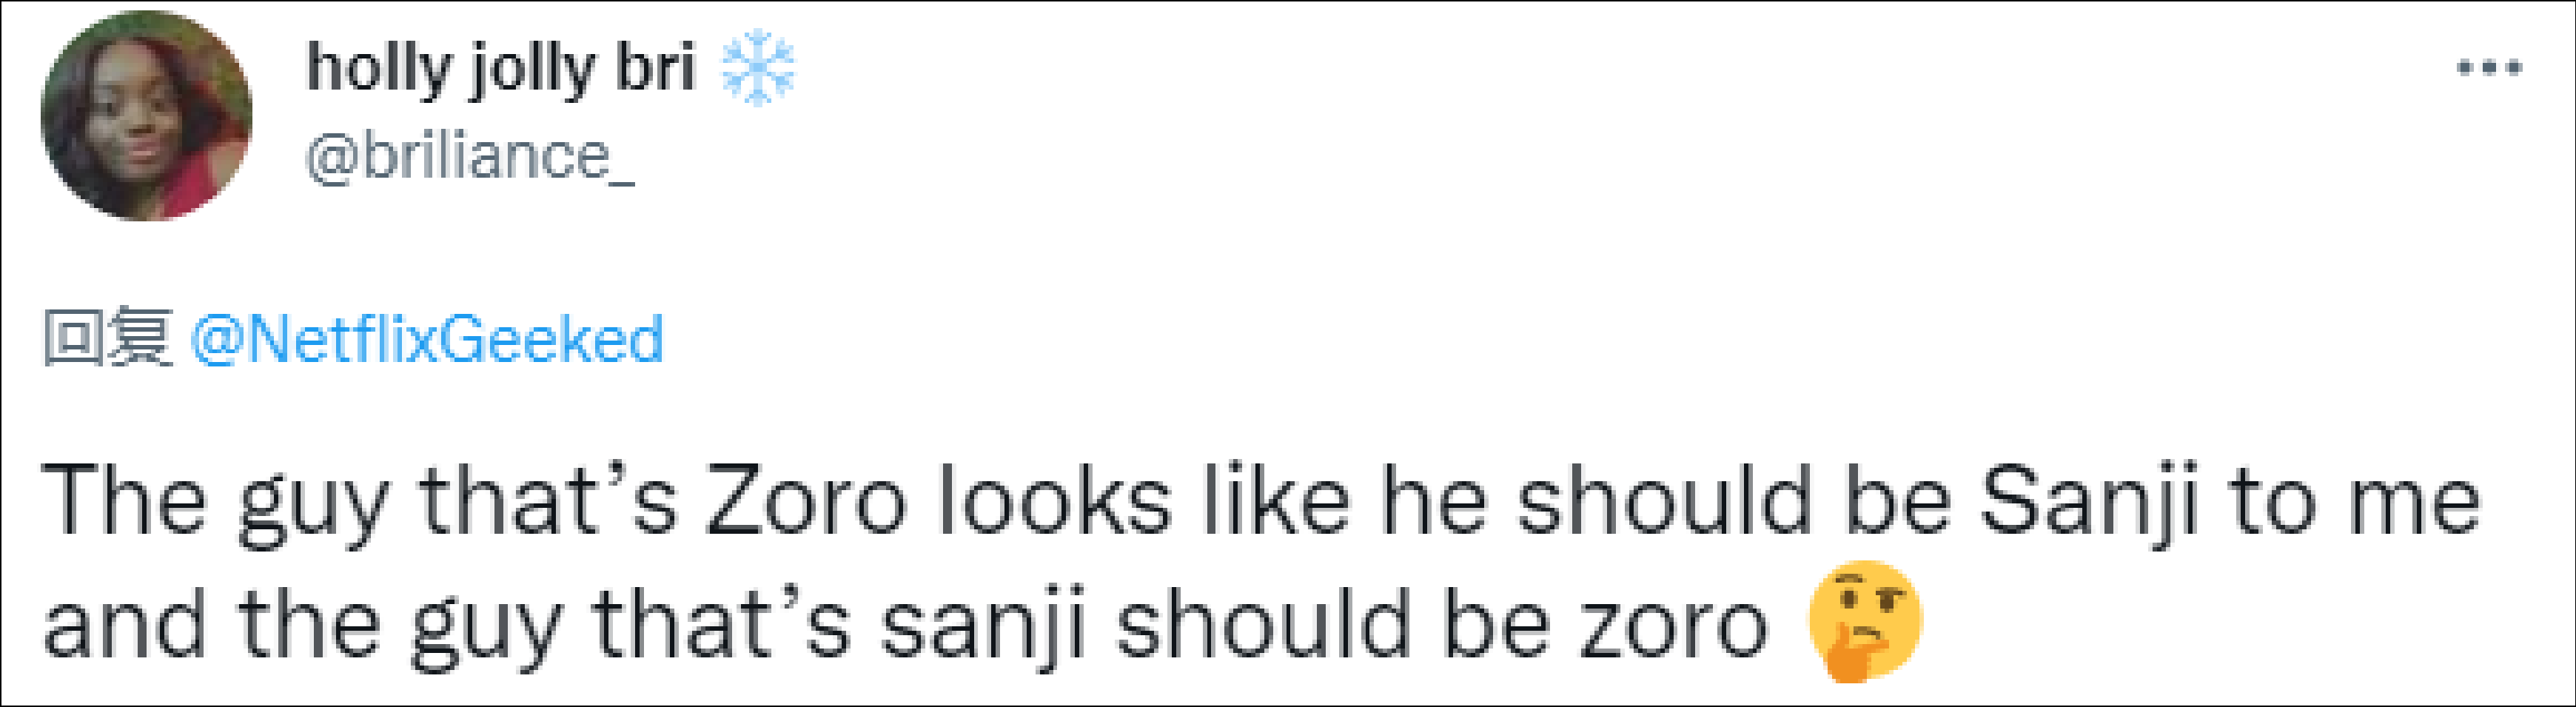Open the @NetflixGeeked mention link
This screenshot has width=2576, height=707.
pyautogui.click(x=426, y=339)
